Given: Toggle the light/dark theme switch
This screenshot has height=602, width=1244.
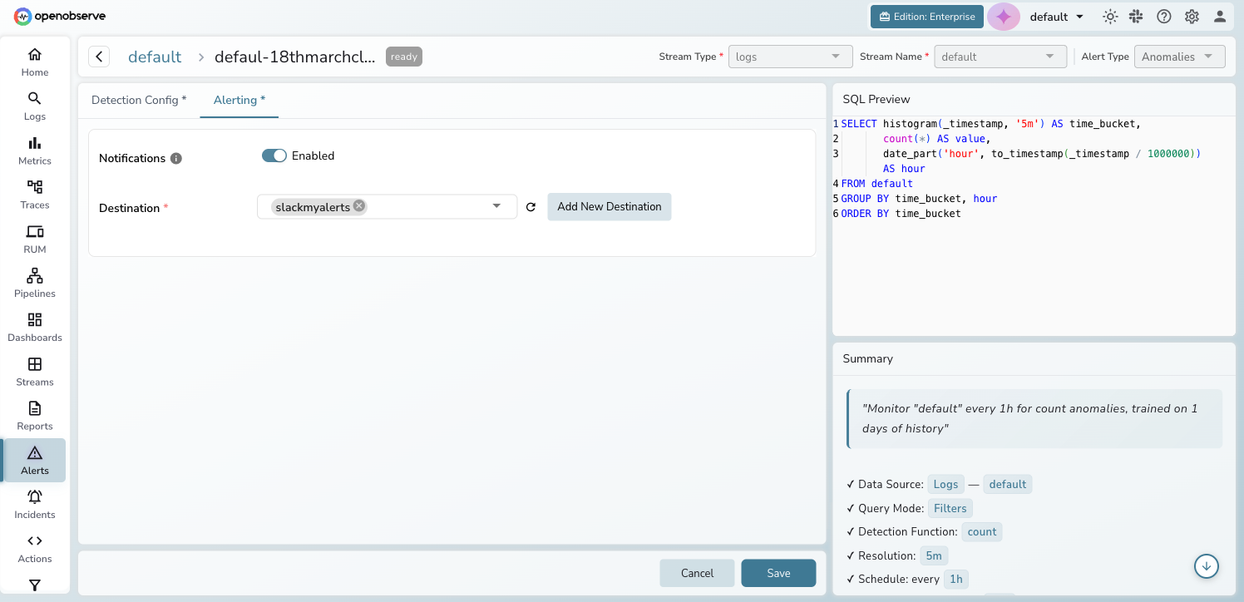Looking at the screenshot, I should [x=1110, y=16].
